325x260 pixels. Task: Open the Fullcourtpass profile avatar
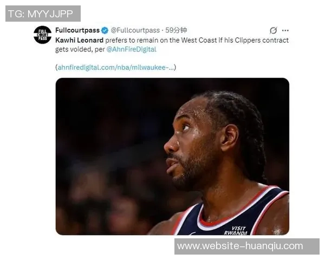coord(42,35)
